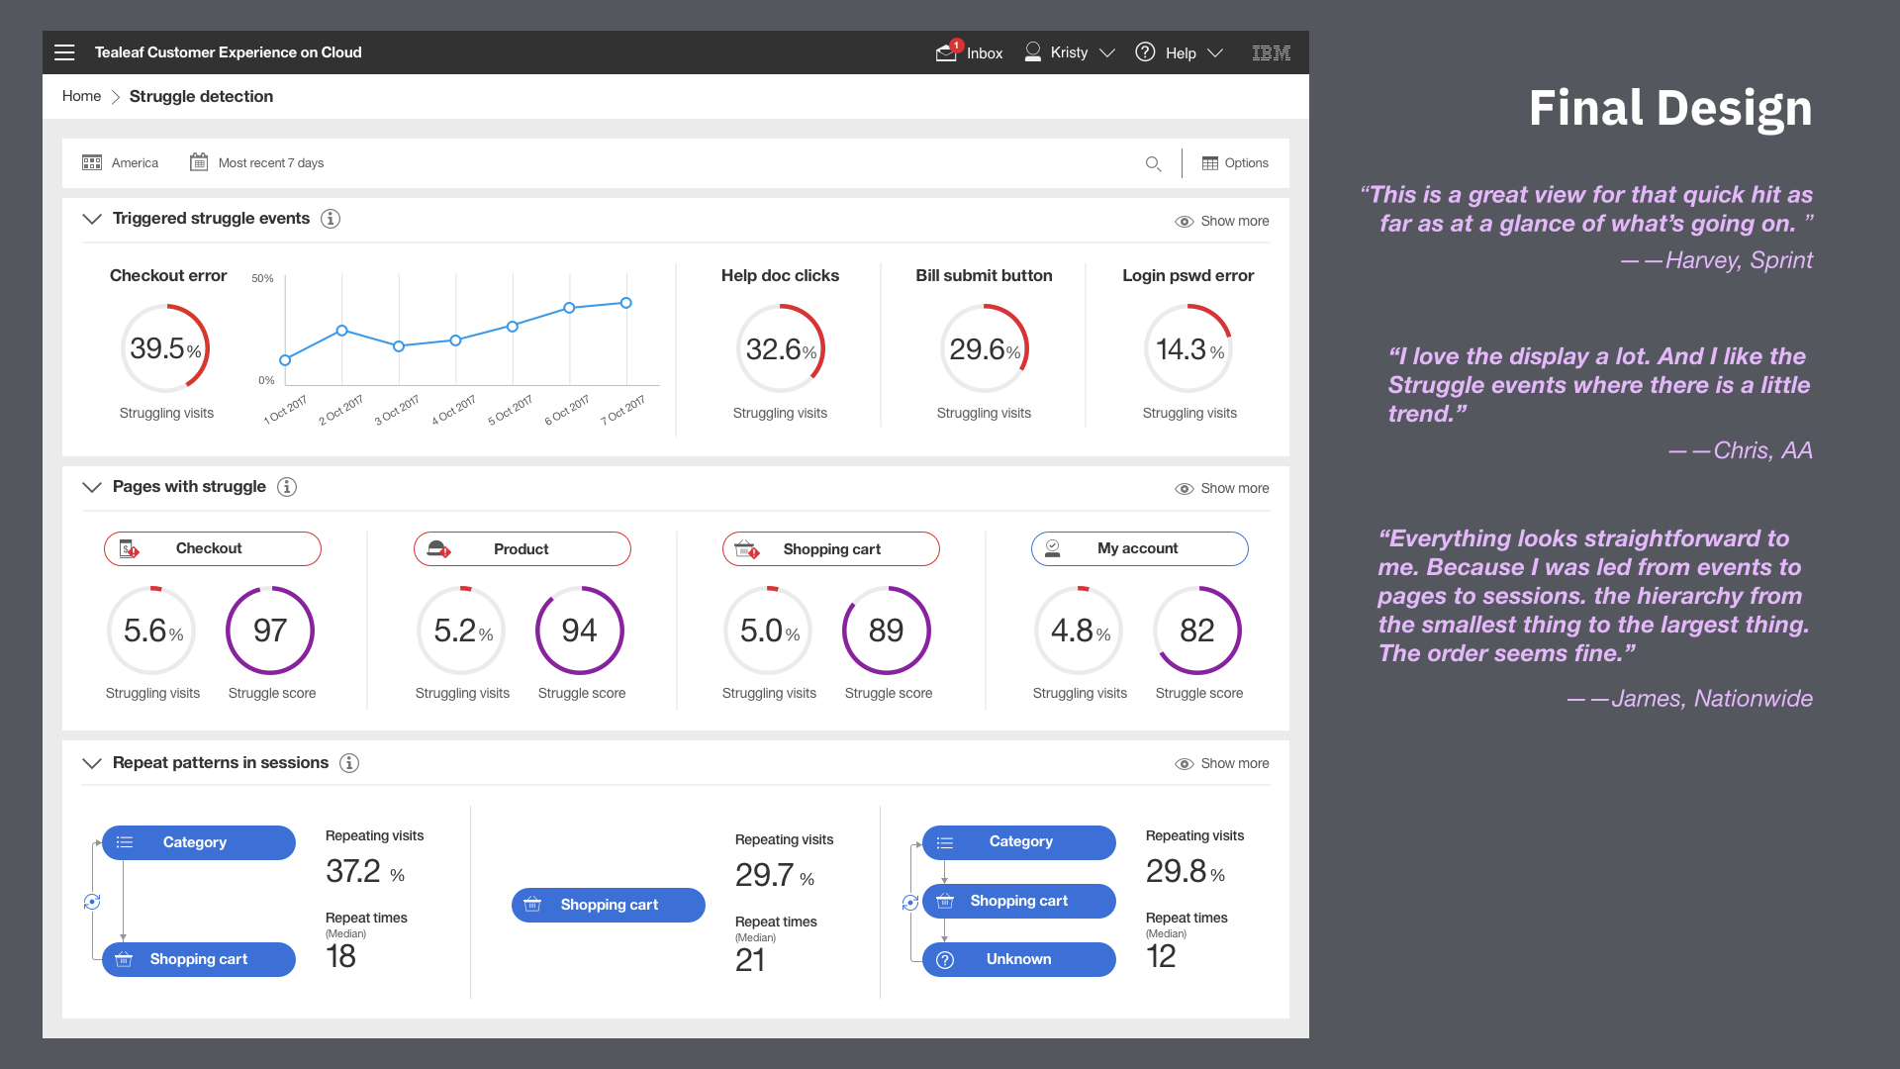The height and width of the screenshot is (1069, 1900).
Task: Toggle Show more for Triggered struggle events
Action: coord(1221,221)
